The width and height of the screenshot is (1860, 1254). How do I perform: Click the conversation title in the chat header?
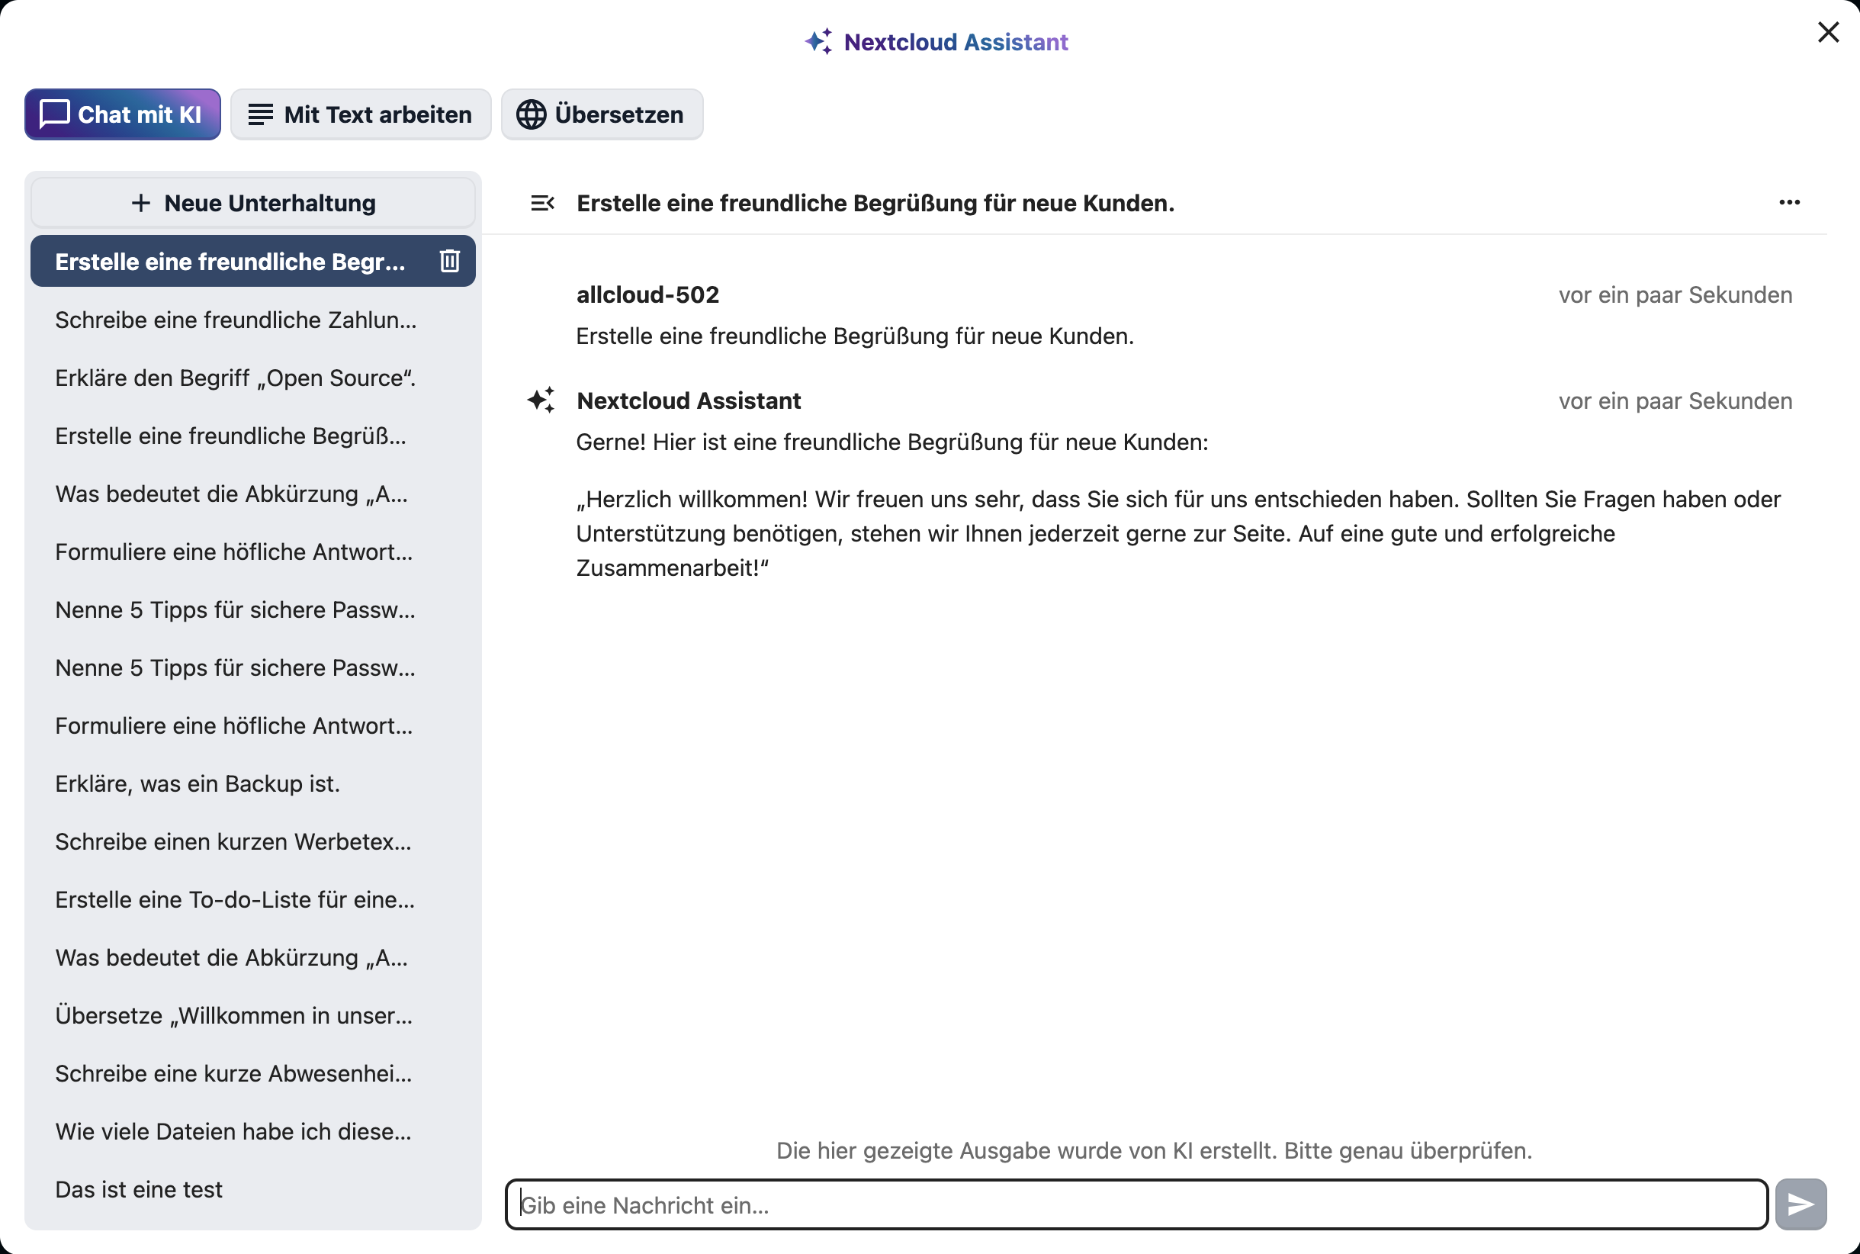875,203
